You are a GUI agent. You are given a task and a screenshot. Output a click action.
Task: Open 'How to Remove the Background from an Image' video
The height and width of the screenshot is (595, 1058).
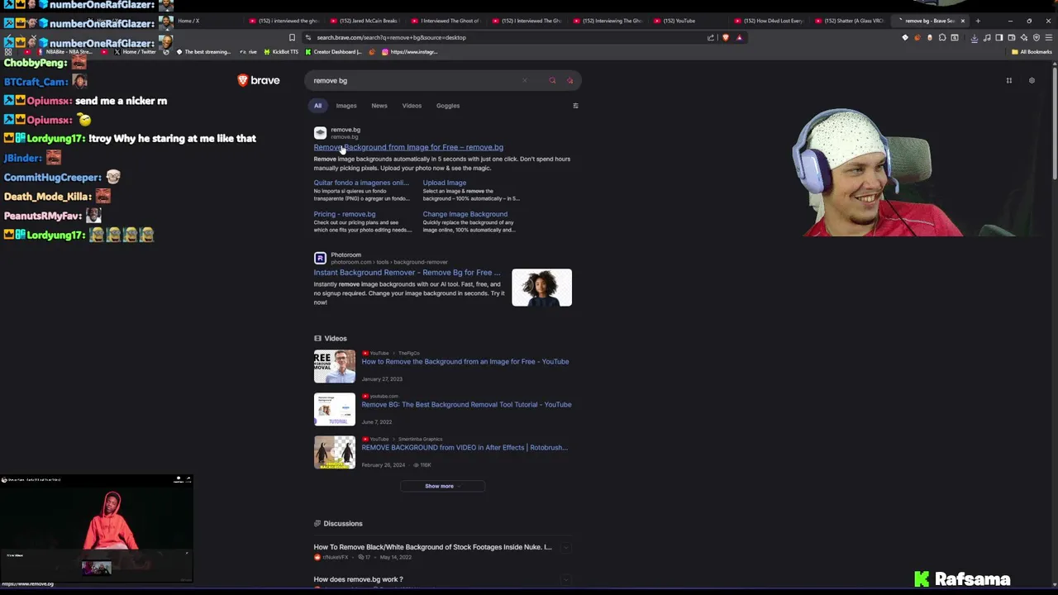465,361
